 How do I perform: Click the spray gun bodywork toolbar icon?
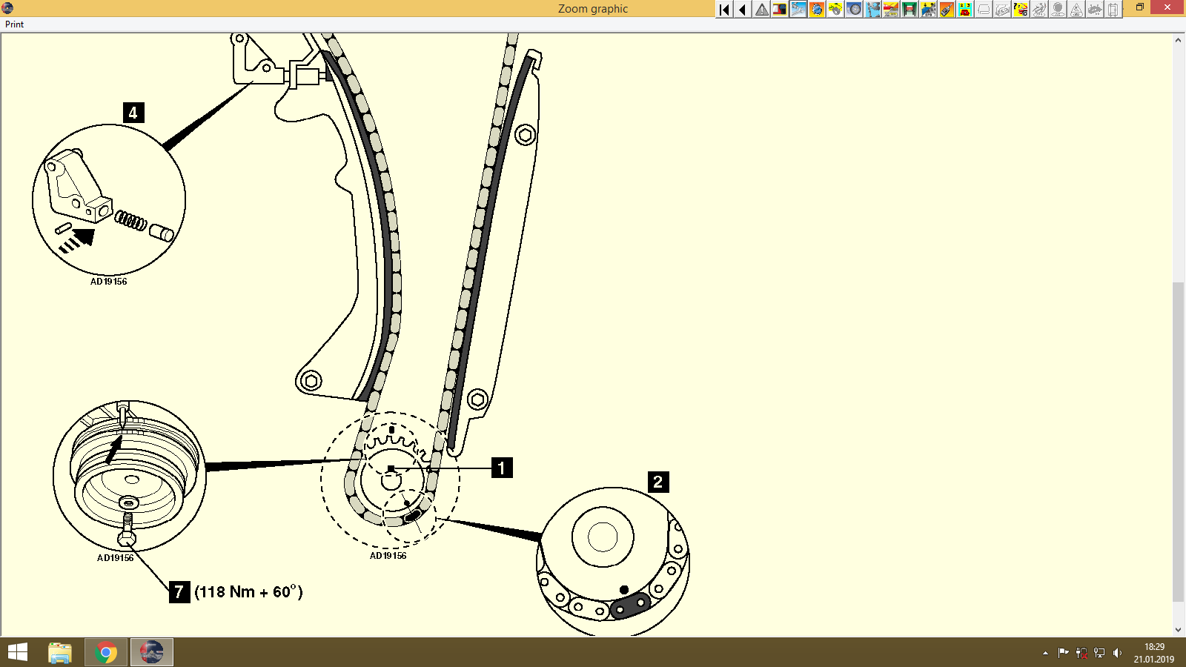(x=945, y=10)
